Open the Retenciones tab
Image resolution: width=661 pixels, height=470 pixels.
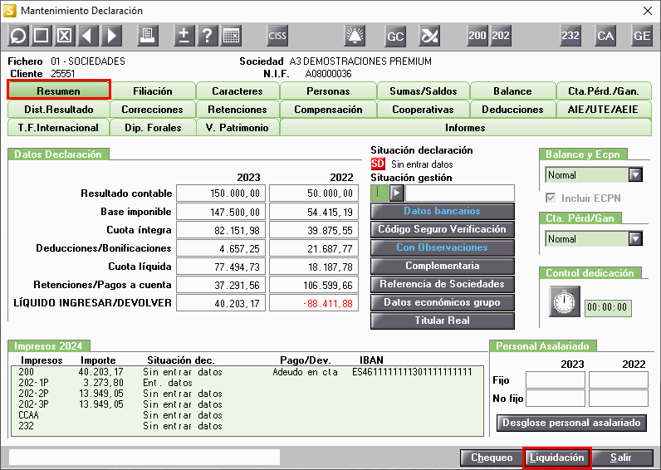coord(237,109)
